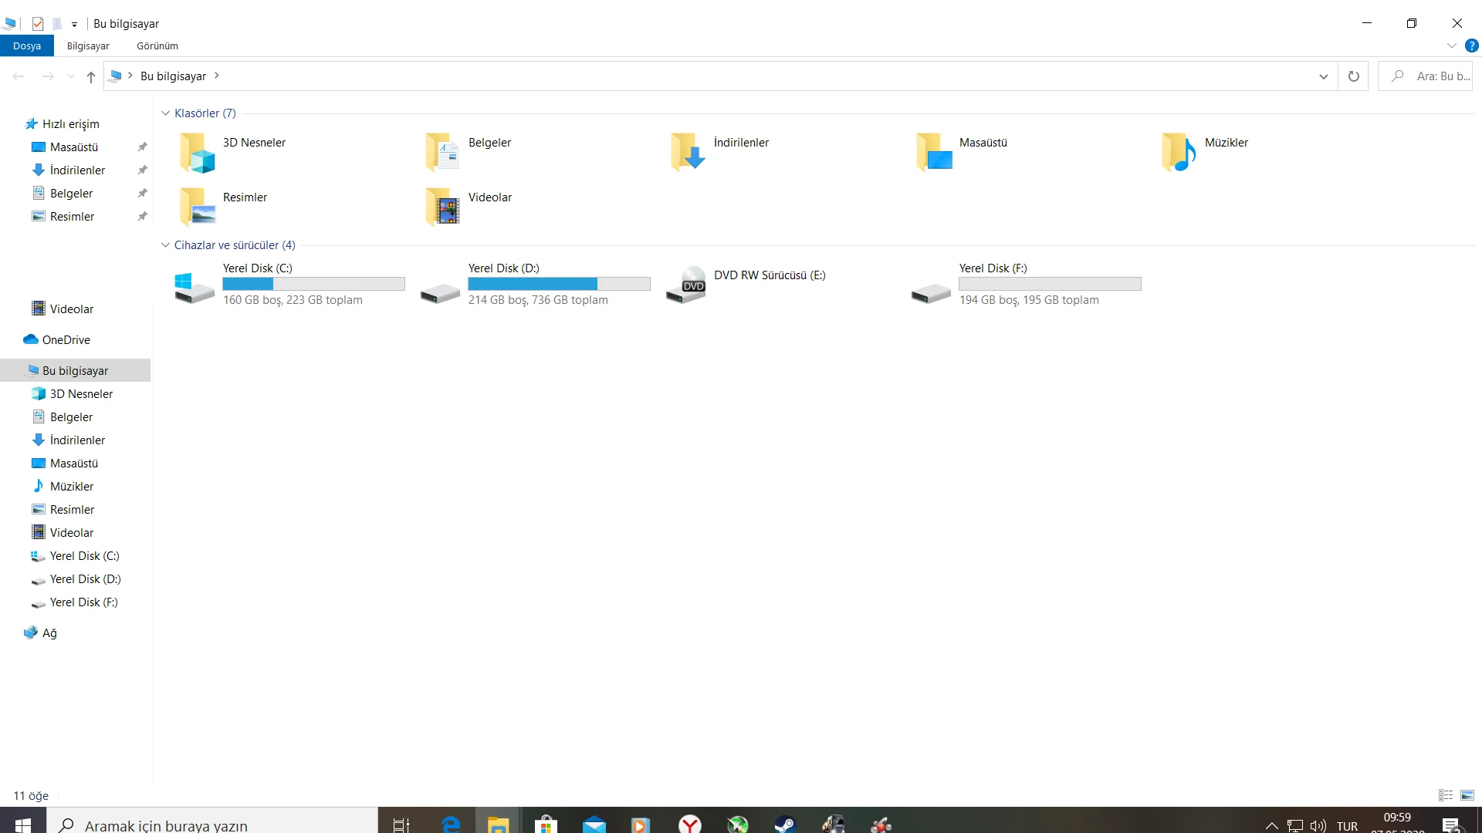Viewport: 1482px width, 833px height.
Task: Click the refresh button beside address bar
Action: 1353,76
